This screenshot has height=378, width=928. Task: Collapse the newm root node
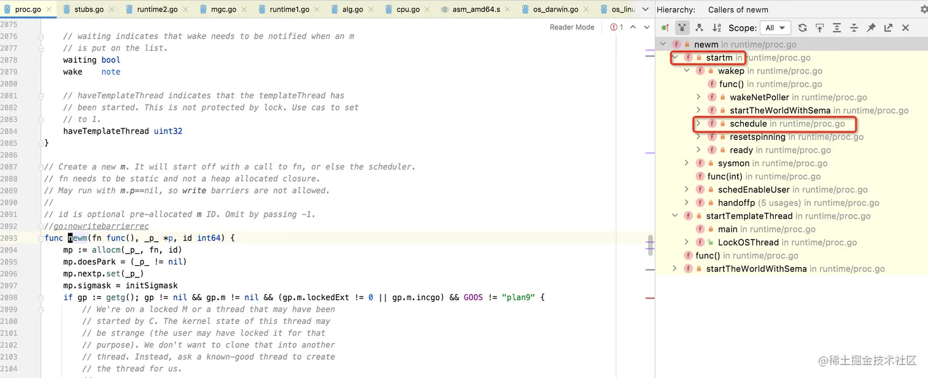[663, 45]
